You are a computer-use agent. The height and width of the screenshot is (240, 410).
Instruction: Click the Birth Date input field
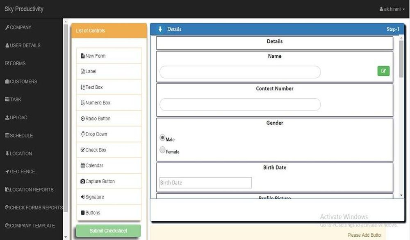(205, 183)
